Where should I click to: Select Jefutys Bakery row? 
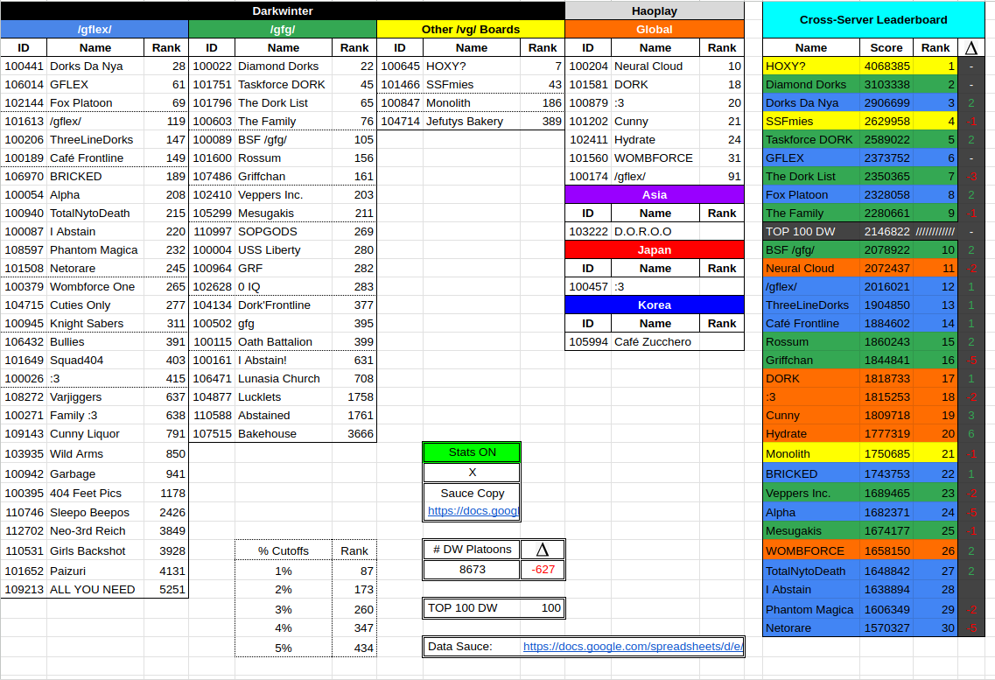point(470,121)
